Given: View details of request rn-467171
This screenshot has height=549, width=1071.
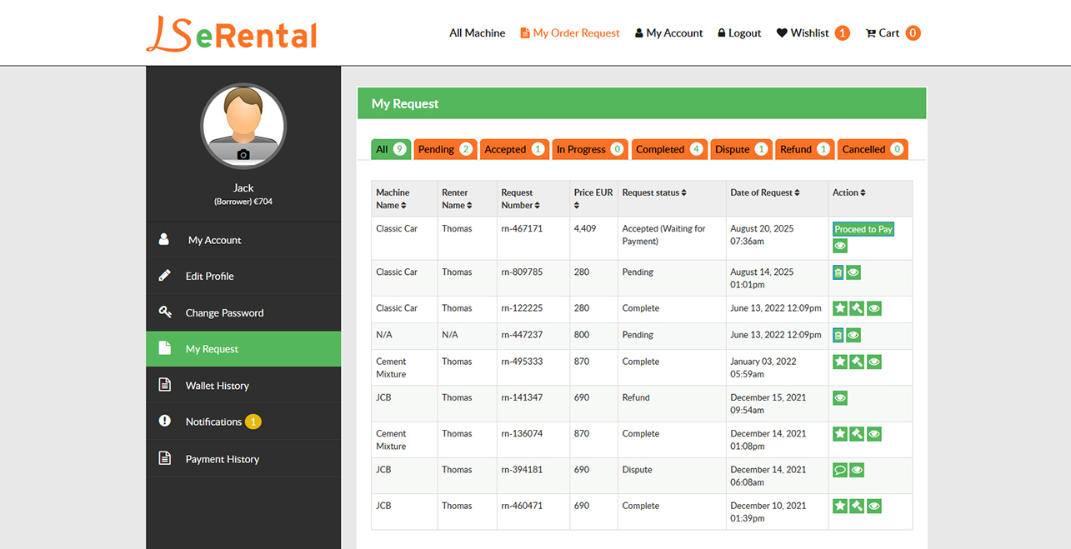Looking at the screenshot, I should point(839,246).
